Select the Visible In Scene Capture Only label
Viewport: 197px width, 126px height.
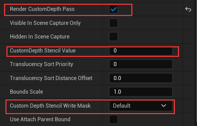click(x=45, y=23)
